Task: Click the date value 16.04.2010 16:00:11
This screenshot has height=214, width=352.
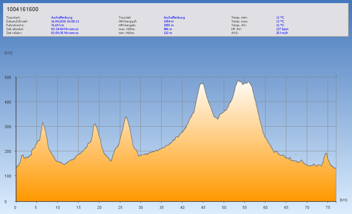Action: tap(65, 21)
